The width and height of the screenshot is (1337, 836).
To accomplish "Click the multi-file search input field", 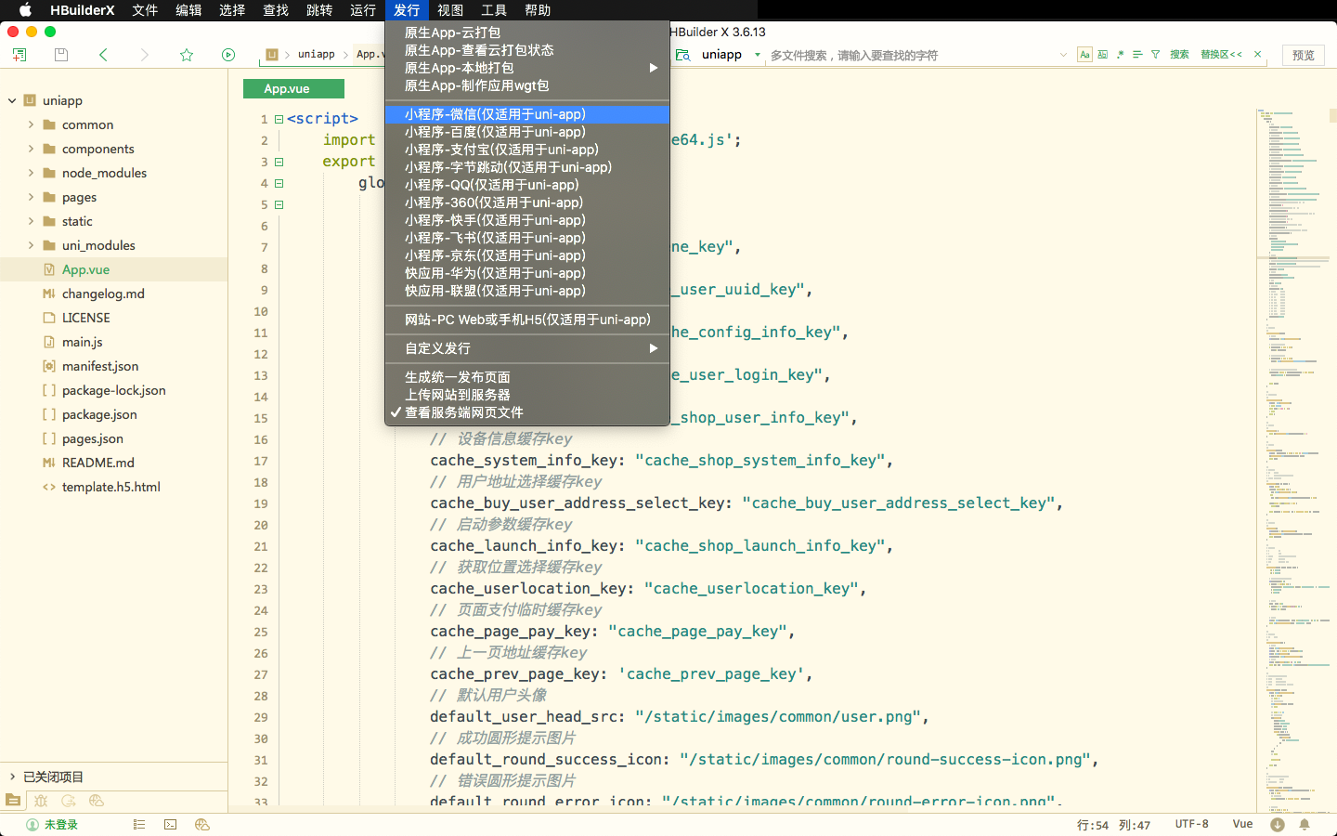I will coord(912,55).
